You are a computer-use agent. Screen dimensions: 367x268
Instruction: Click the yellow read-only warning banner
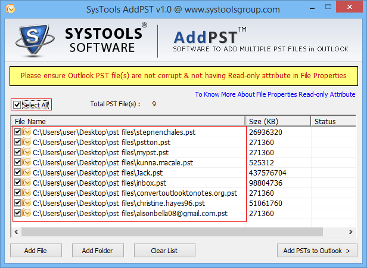(x=183, y=76)
